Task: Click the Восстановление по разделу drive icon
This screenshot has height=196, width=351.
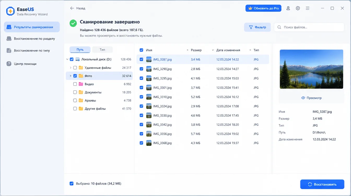Action: [x=9, y=39]
